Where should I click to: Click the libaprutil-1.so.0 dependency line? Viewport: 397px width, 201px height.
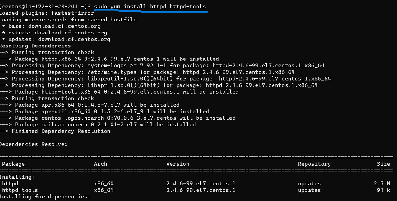point(165,79)
